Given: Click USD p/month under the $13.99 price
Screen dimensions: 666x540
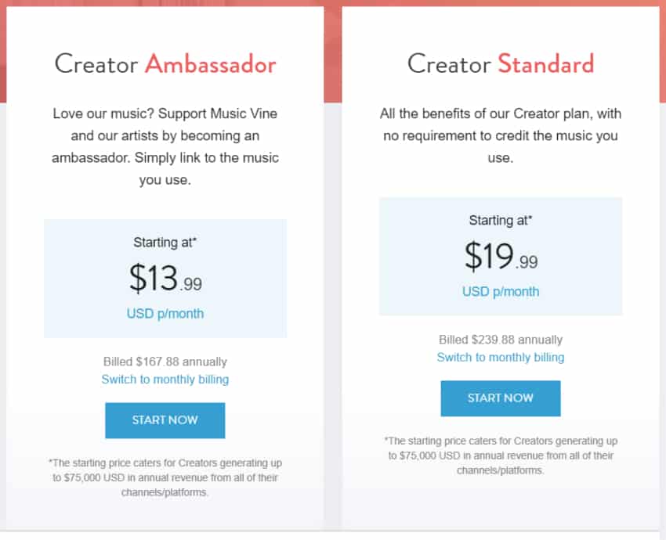Looking at the screenshot, I should pyautogui.click(x=165, y=314).
